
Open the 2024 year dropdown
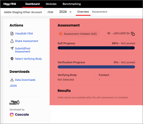pos(65,12)
